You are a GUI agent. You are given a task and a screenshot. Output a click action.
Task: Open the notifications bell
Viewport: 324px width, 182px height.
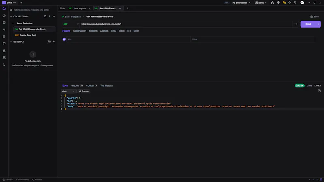point(290,3)
